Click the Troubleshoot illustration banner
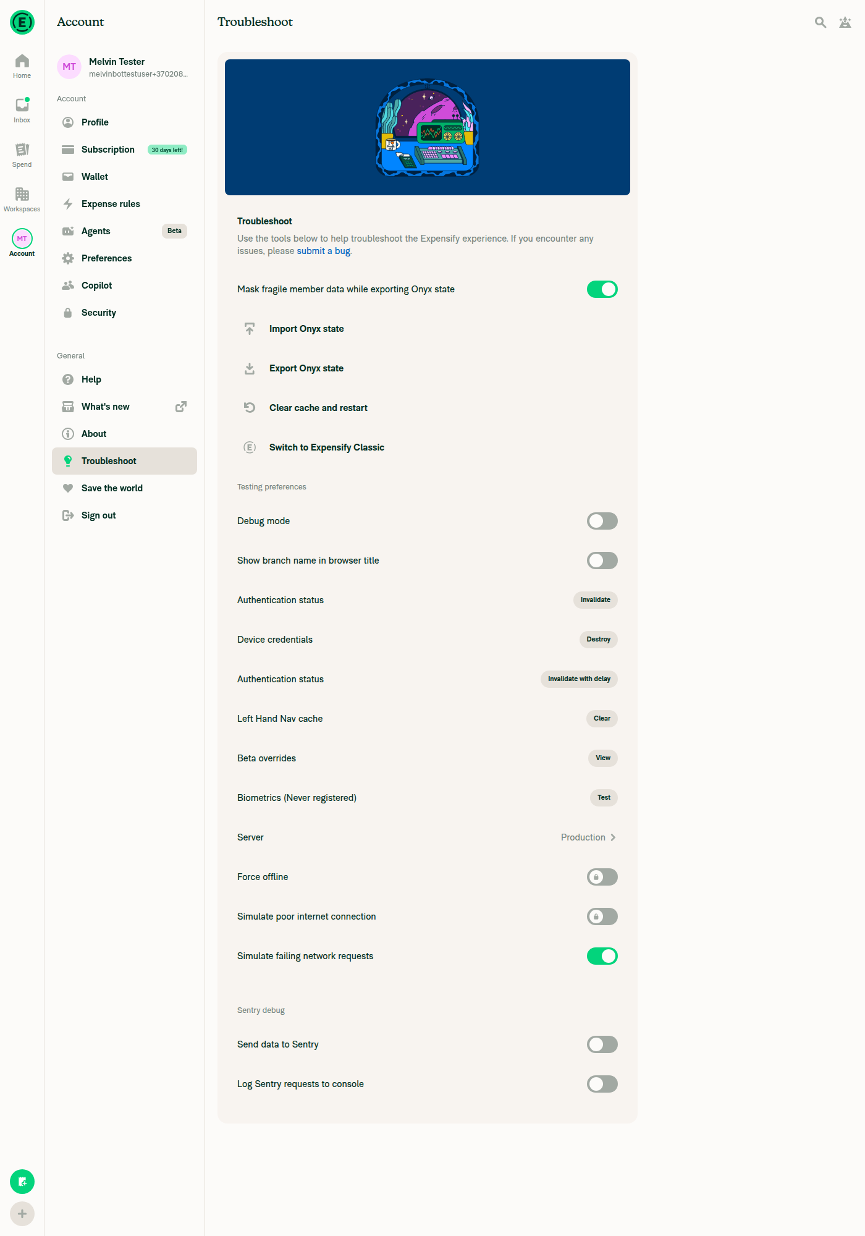865x1236 pixels. tap(428, 127)
